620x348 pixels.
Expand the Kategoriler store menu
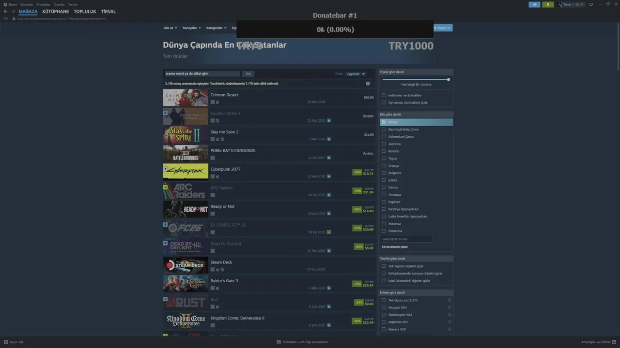[x=216, y=28]
